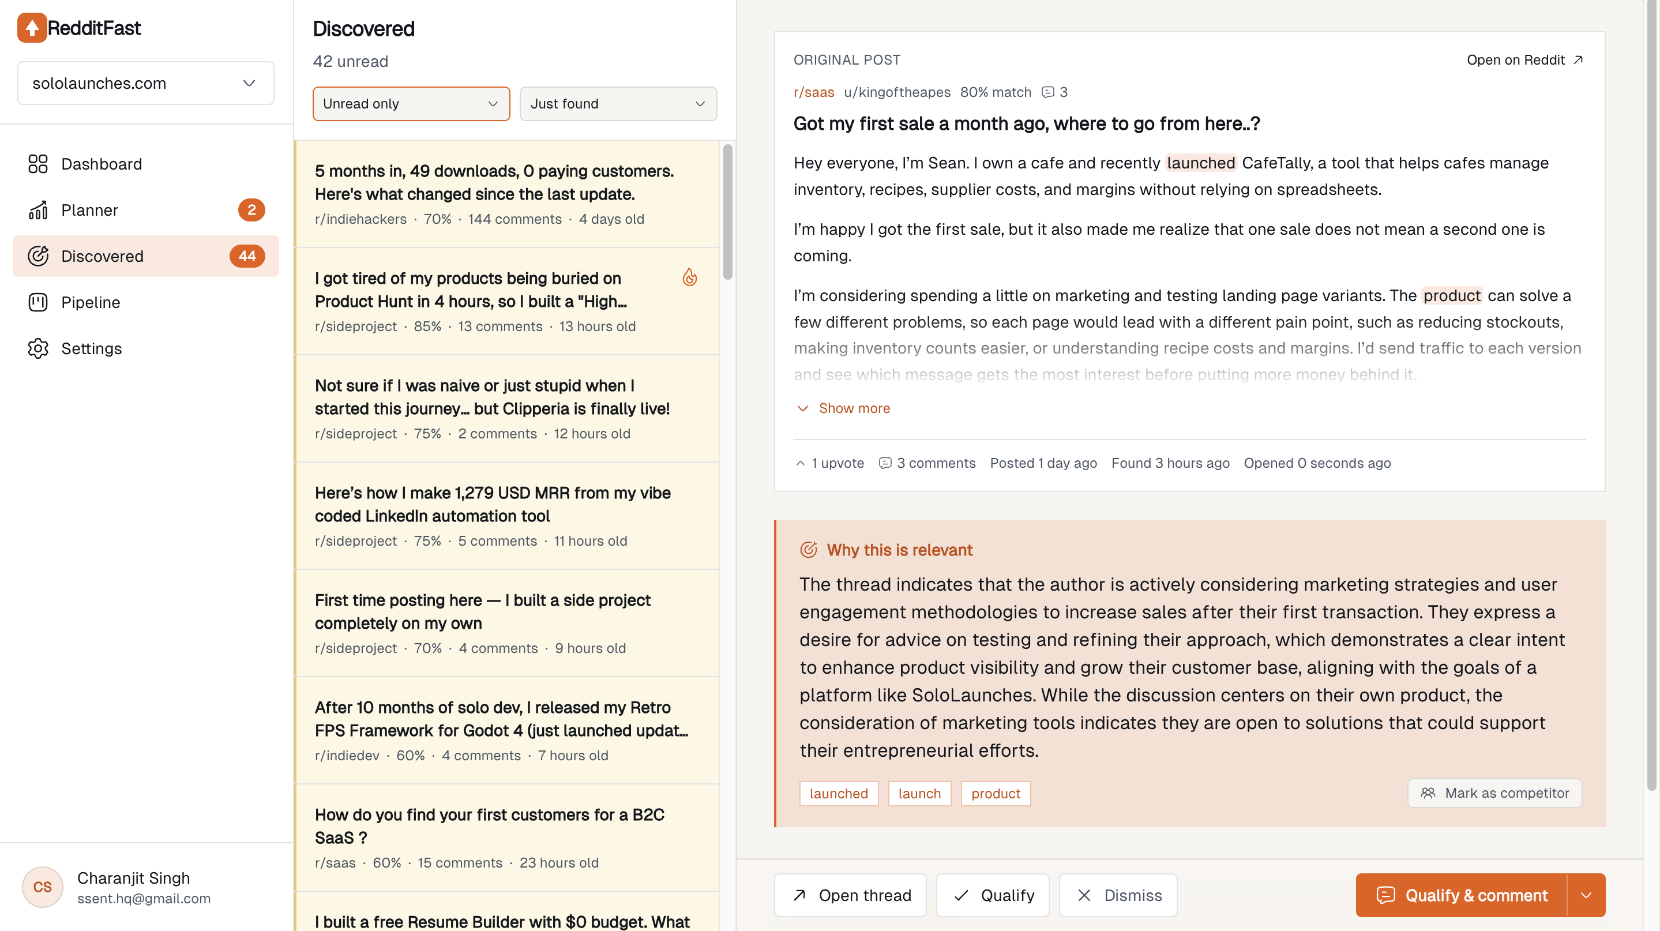Click the hot flame icon on Product Hunt post
This screenshot has width=1660, height=931.
point(689,277)
